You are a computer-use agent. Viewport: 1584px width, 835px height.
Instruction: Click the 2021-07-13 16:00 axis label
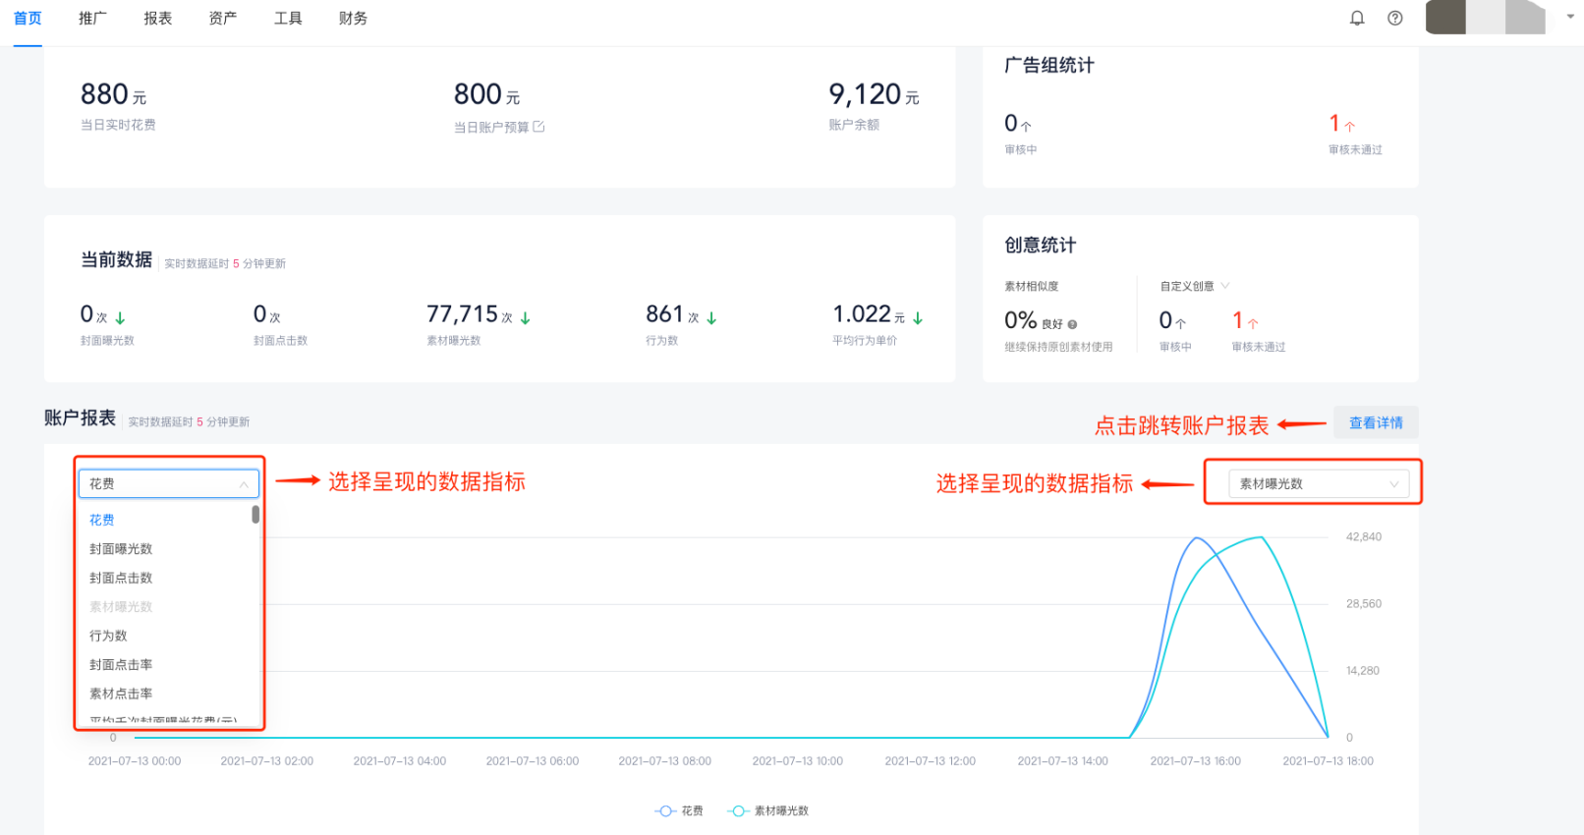[1195, 761]
